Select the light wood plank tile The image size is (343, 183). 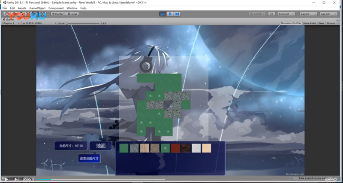(x=144, y=148)
